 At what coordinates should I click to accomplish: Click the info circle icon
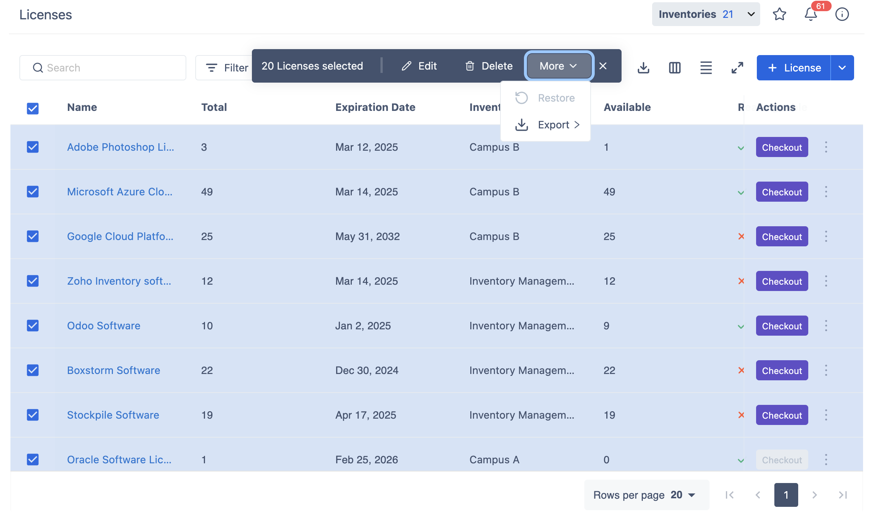point(842,15)
